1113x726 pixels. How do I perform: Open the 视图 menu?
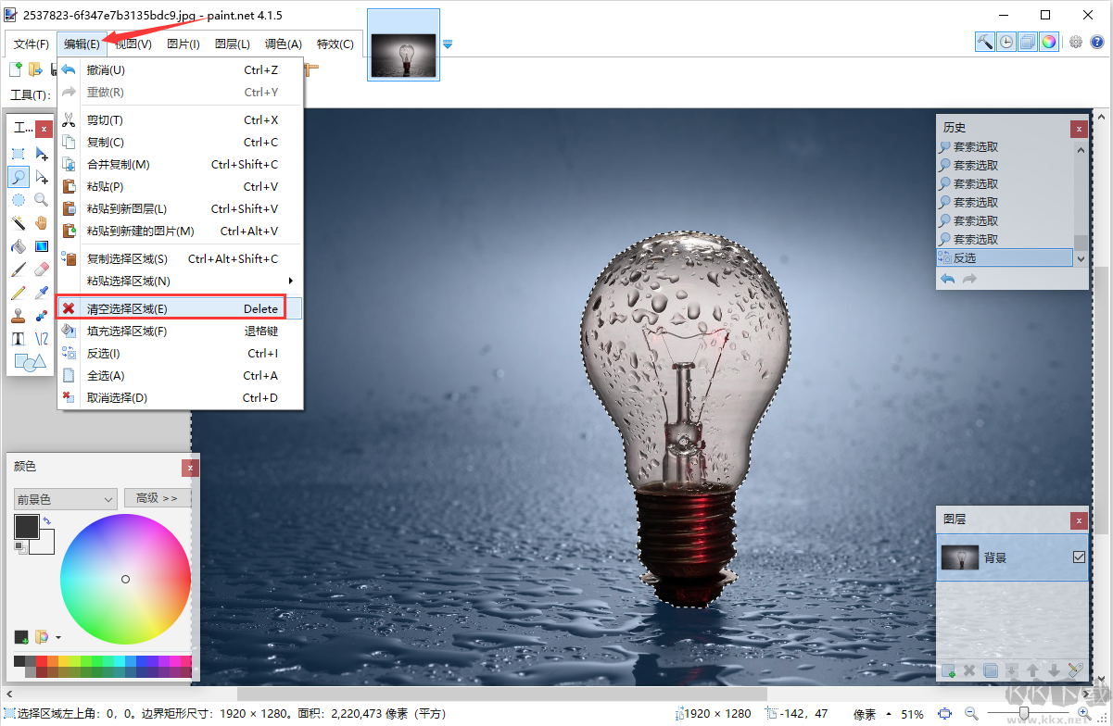134,44
